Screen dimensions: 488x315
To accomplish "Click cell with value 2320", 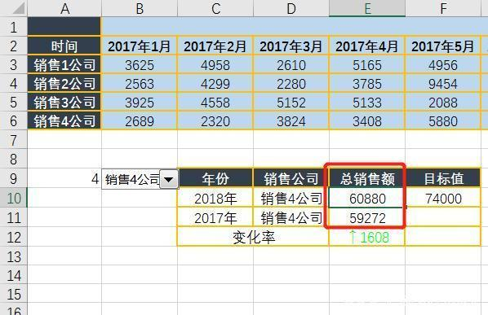I will 215,120.
